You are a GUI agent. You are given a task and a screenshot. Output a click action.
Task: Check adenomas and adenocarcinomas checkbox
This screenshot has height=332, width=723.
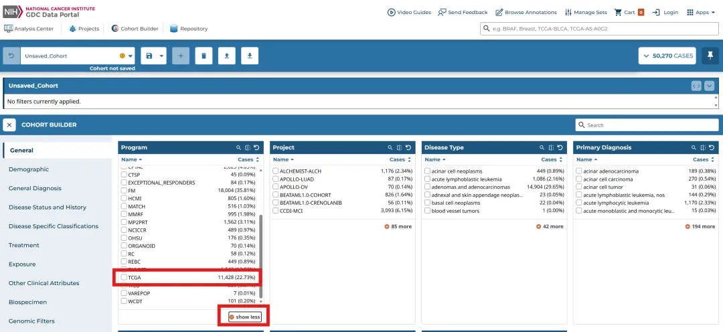[x=427, y=187]
